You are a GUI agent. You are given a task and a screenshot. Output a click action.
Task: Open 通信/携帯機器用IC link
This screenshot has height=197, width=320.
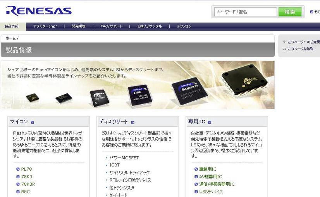217,184
